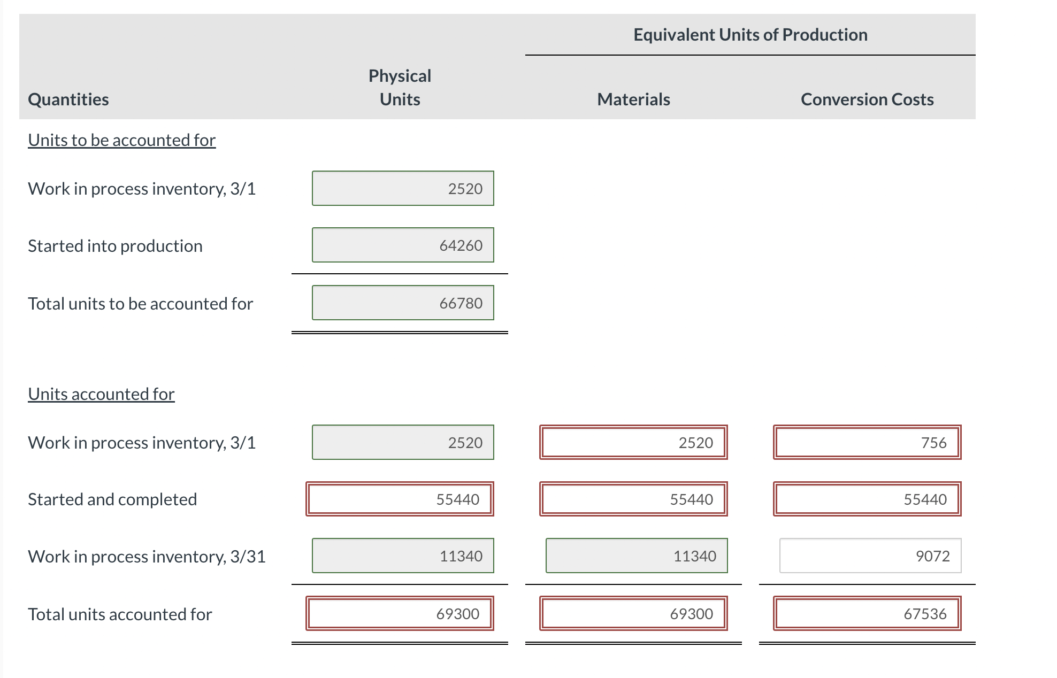This screenshot has width=1057, height=678.
Task: Click Total units to be accounted for field
Action: [403, 303]
